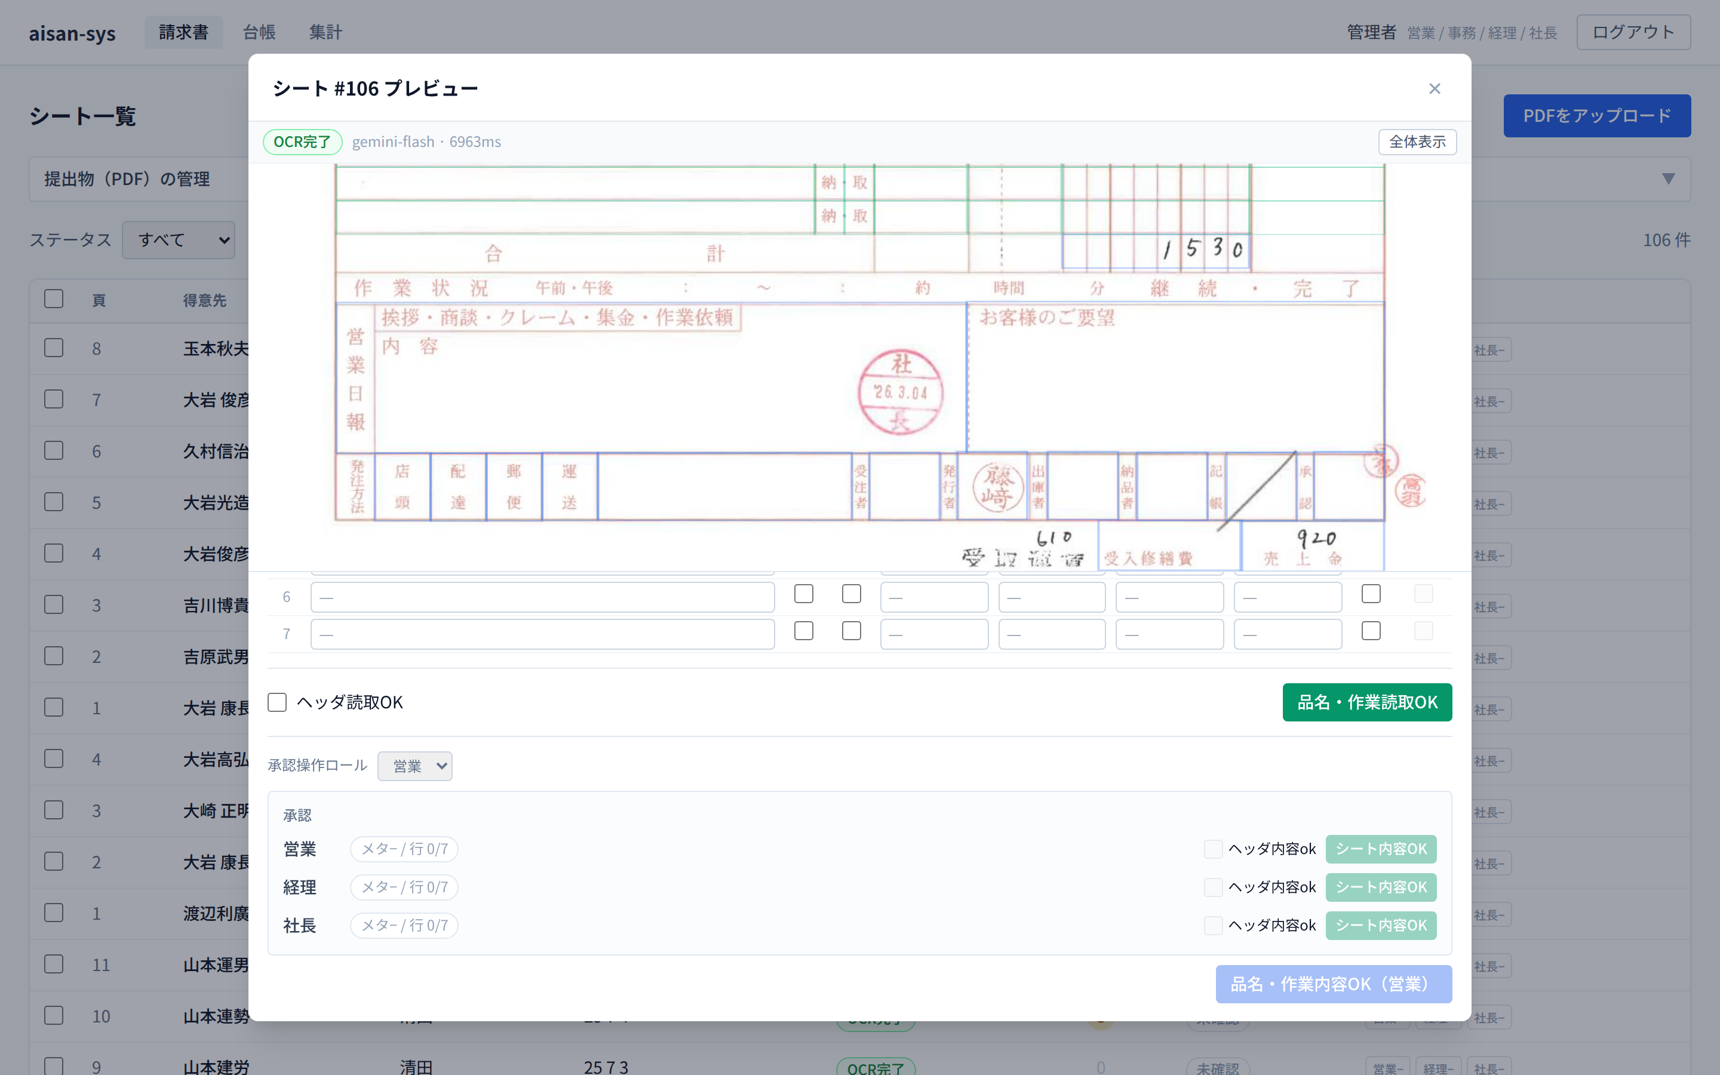
Task: Click シート内容OK button for 社長
Action: tap(1381, 926)
